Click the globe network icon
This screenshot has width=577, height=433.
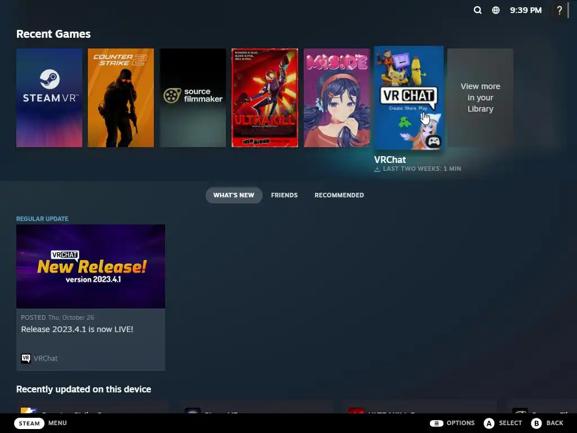point(496,10)
